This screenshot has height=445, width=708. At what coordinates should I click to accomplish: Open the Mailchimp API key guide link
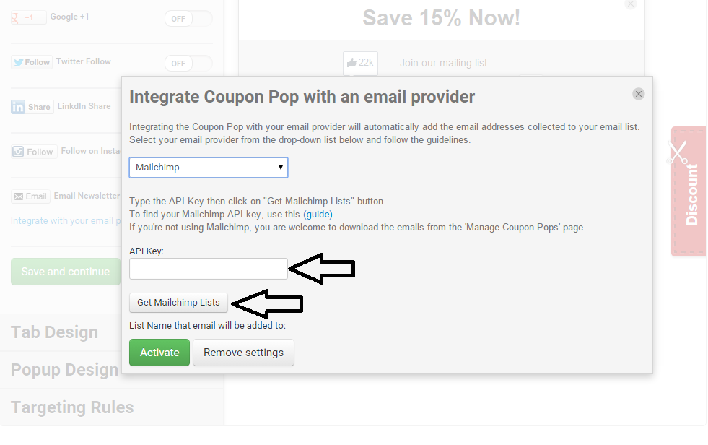click(x=319, y=215)
